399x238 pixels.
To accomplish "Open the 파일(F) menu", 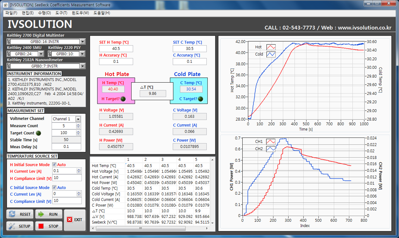I will pos(11,13).
